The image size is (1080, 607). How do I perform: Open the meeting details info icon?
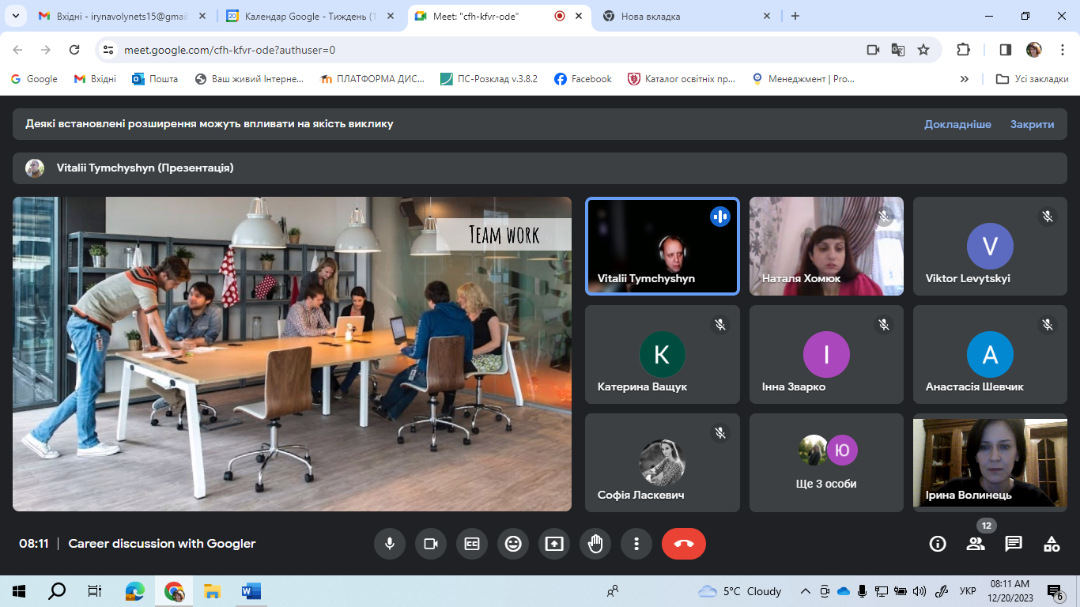(x=938, y=544)
